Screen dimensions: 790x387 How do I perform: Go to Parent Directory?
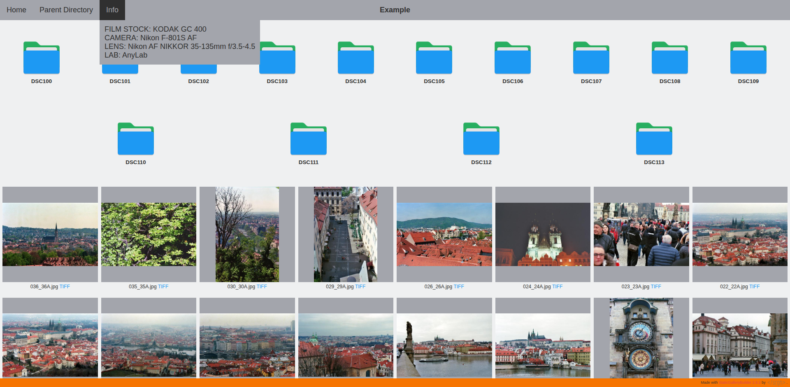[x=66, y=10]
